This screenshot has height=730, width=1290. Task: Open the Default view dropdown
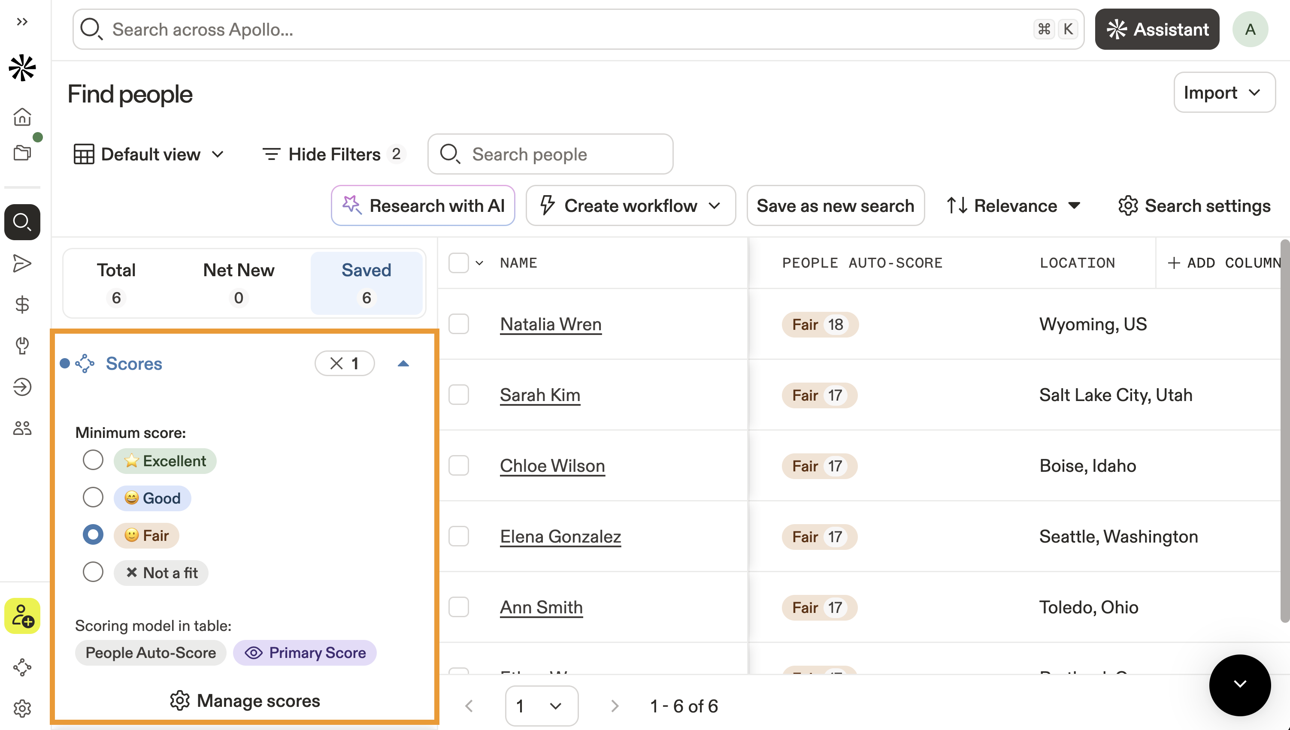[x=149, y=154]
